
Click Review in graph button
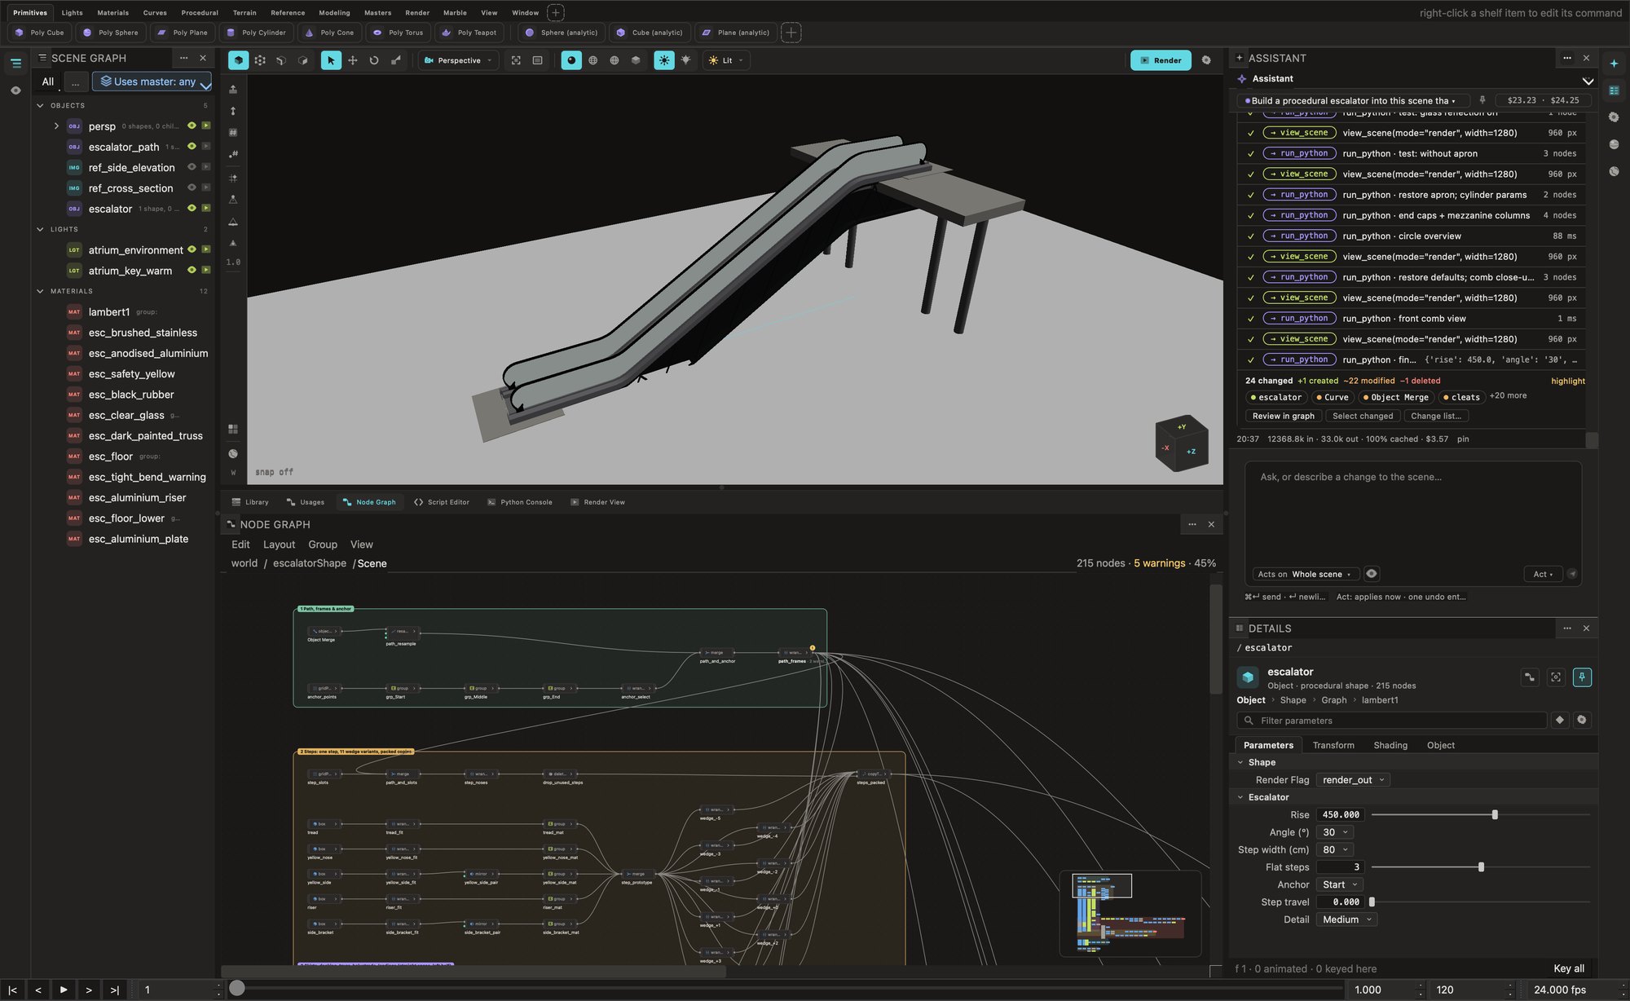pyautogui.click(x=1283, y=416)
